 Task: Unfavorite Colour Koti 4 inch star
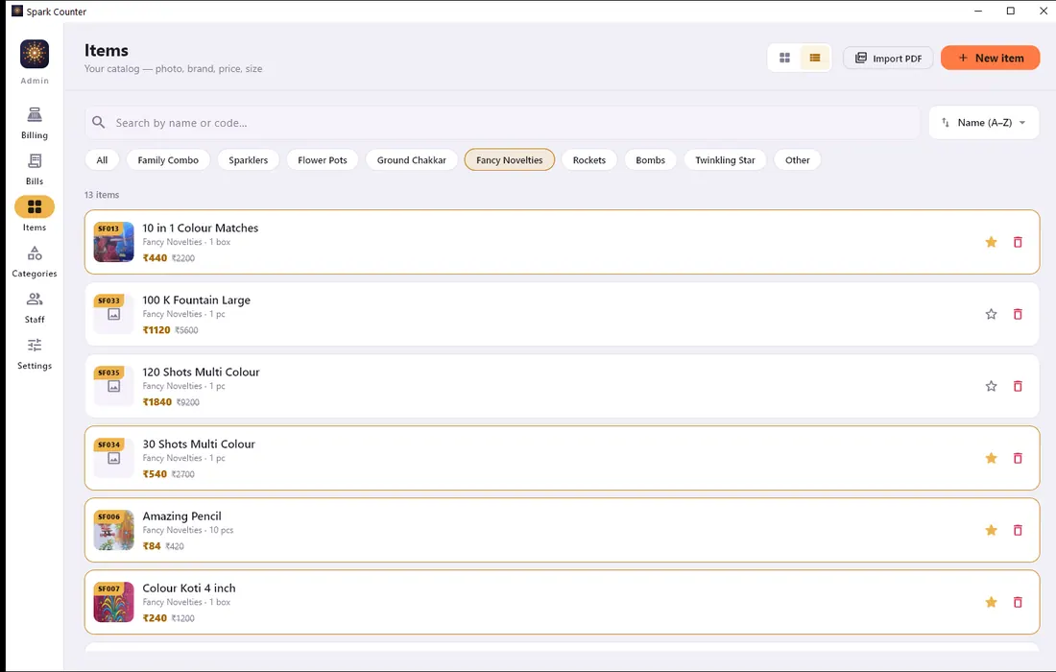click(x=991, y=602)
